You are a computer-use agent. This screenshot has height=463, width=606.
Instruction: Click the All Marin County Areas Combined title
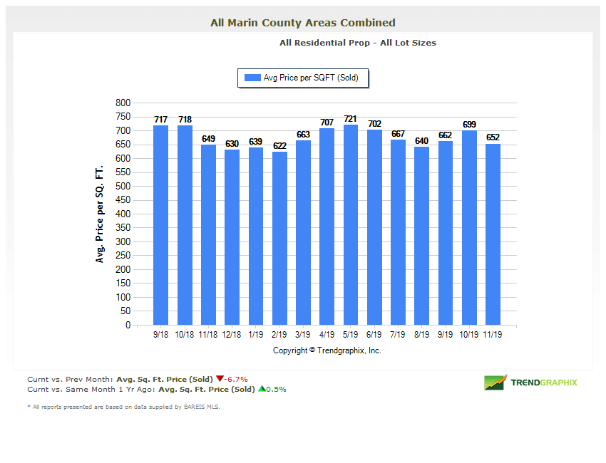coord(303,23)
